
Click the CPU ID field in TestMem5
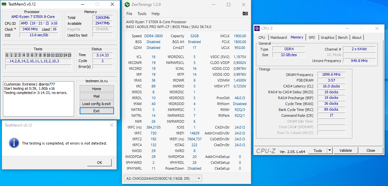pos(35,23)
